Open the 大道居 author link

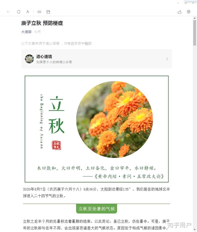tap(26, 32)
